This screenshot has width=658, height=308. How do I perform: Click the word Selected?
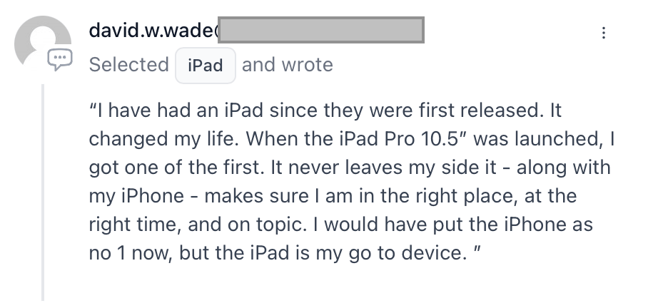(129, 65)
